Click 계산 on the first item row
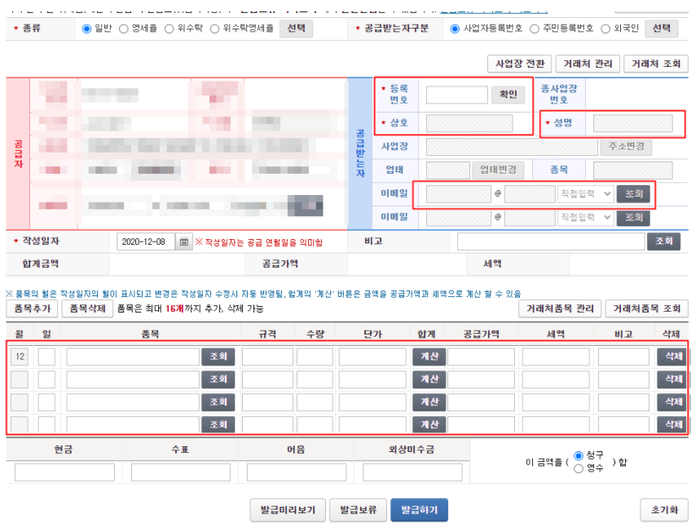The image size is (700, 532). (428, 356)
